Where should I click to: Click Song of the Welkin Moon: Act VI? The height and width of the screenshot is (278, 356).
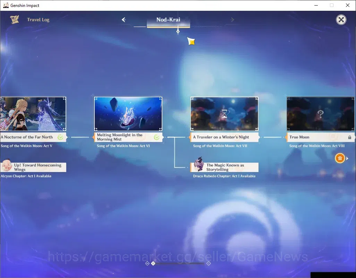pos(123,146)
